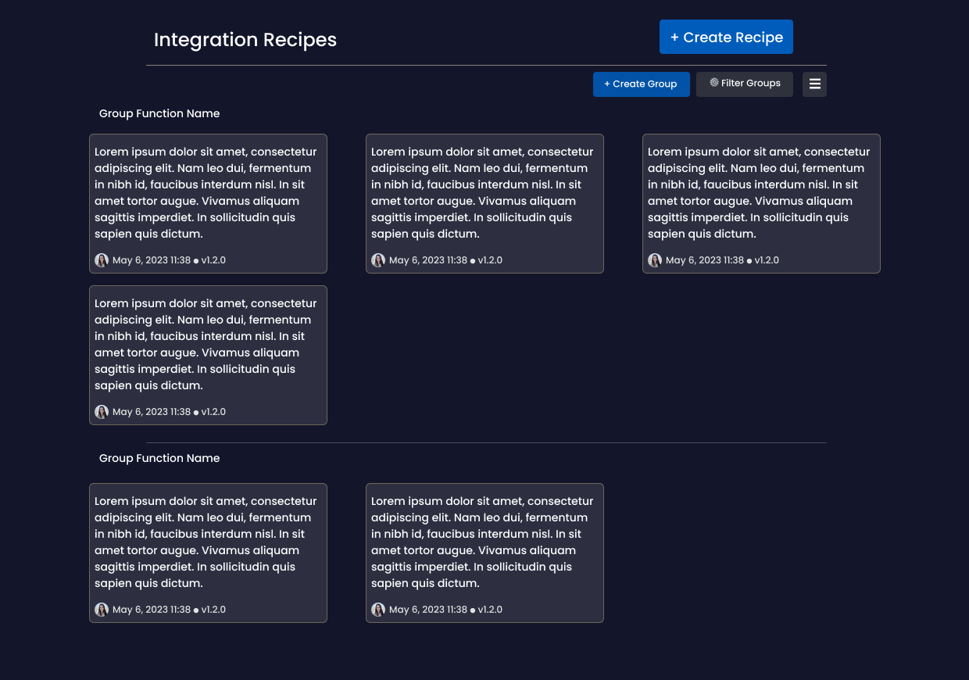Open the top-left recipe card
Image resolution: width=969 pixels, height=680 pixels.
(208, 203)
